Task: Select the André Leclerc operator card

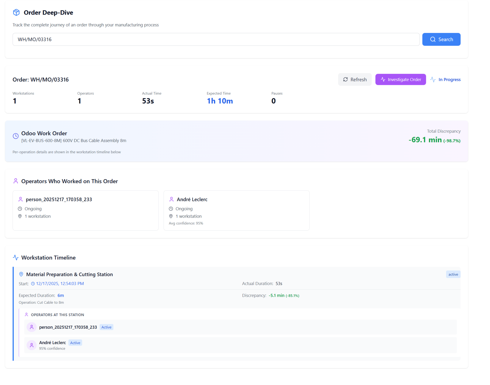Action: pyautogui.click(x=236, y=210)
